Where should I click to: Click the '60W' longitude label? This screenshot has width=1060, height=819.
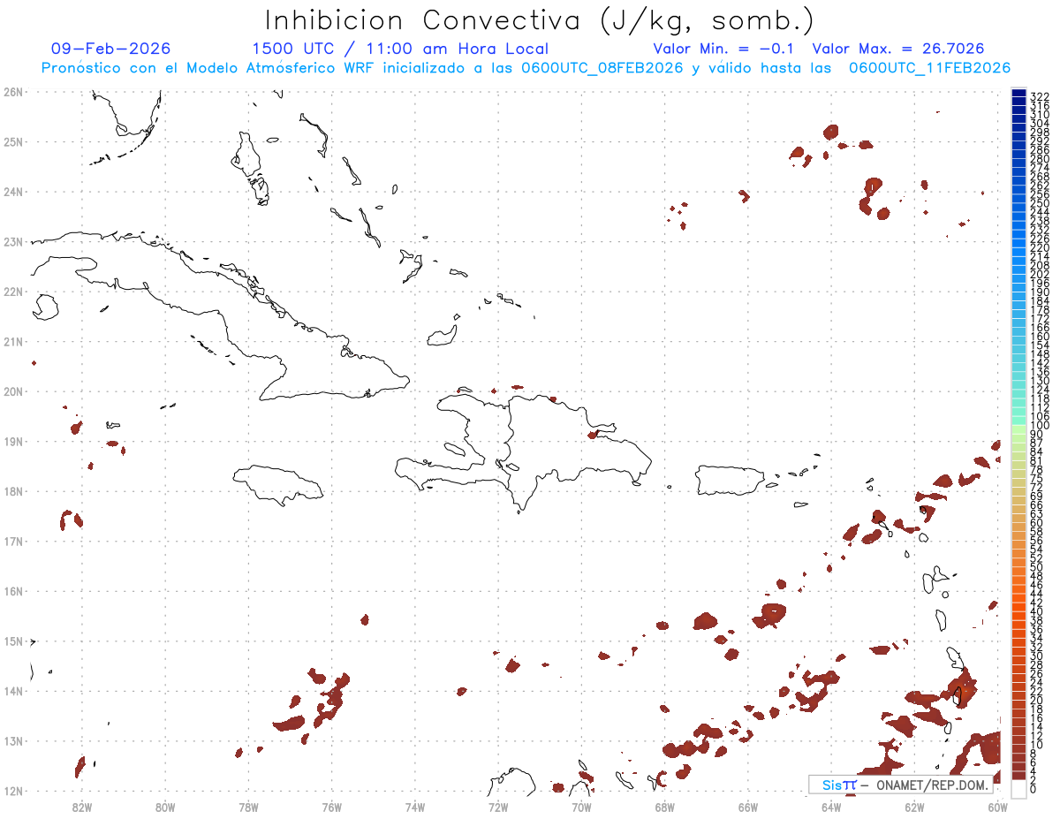(x=998, y=806)
